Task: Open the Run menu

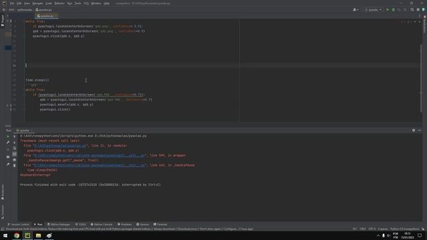Action: tap(69, 3)
